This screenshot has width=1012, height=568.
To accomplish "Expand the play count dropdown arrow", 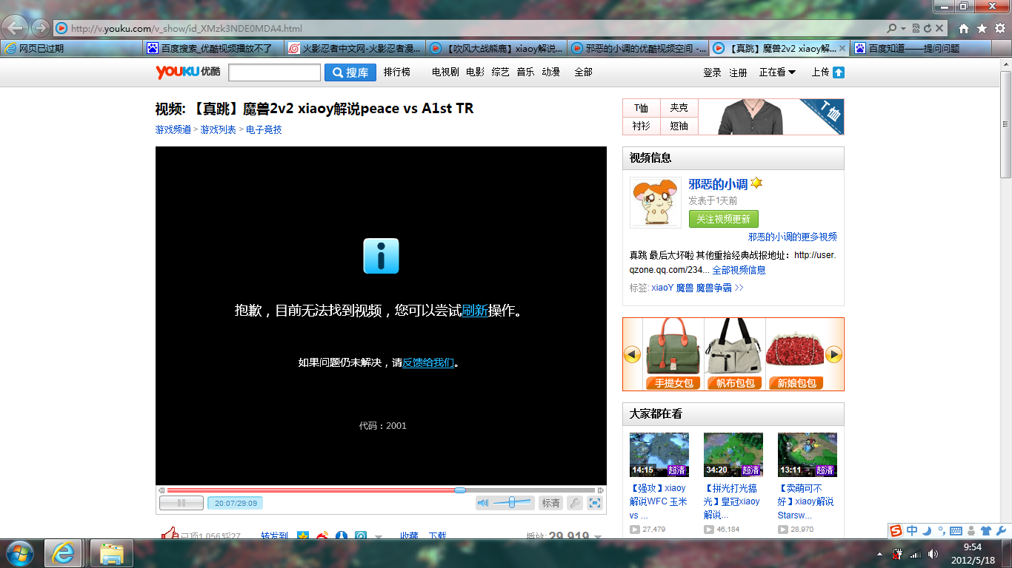I will coord(598,537).
